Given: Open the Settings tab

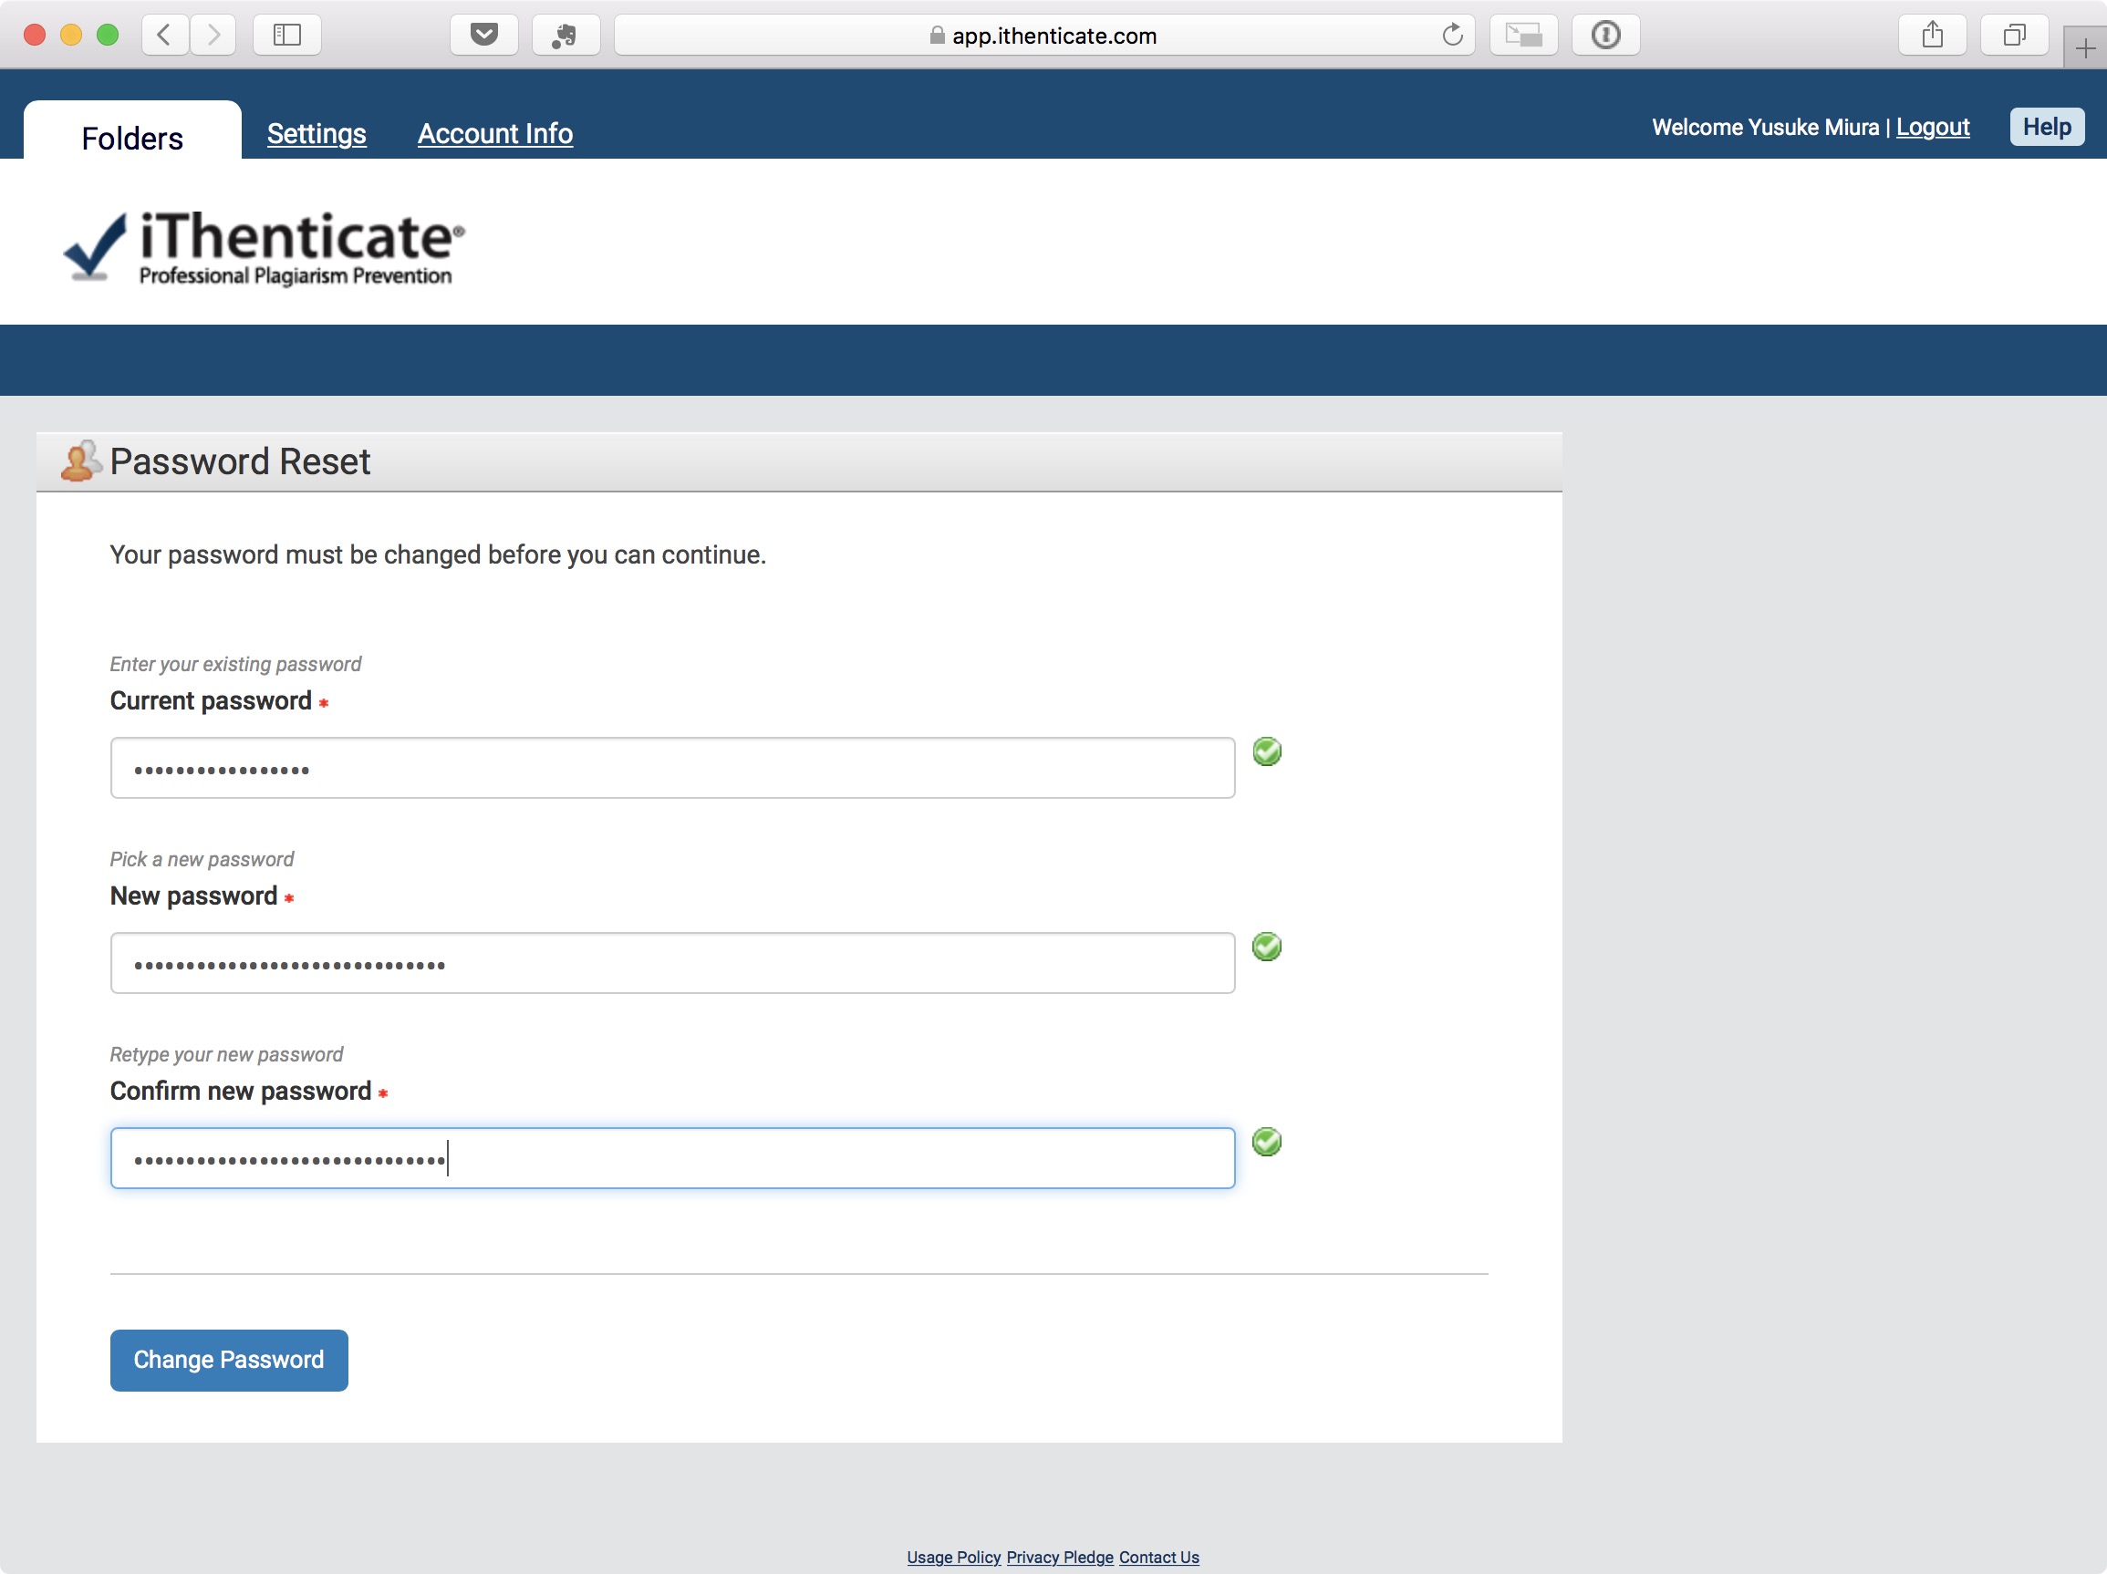Looking at the screenshot, I should pos(317,133).
